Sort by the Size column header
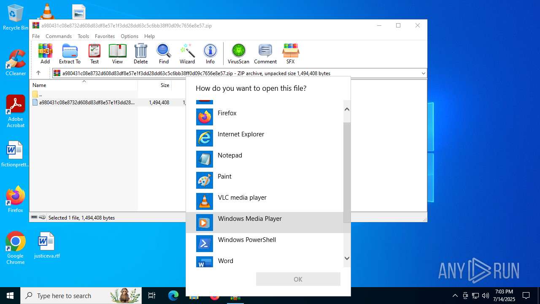The height and width of the screenshot is (304, 540). pyautogui.click(x=155, y=85)
